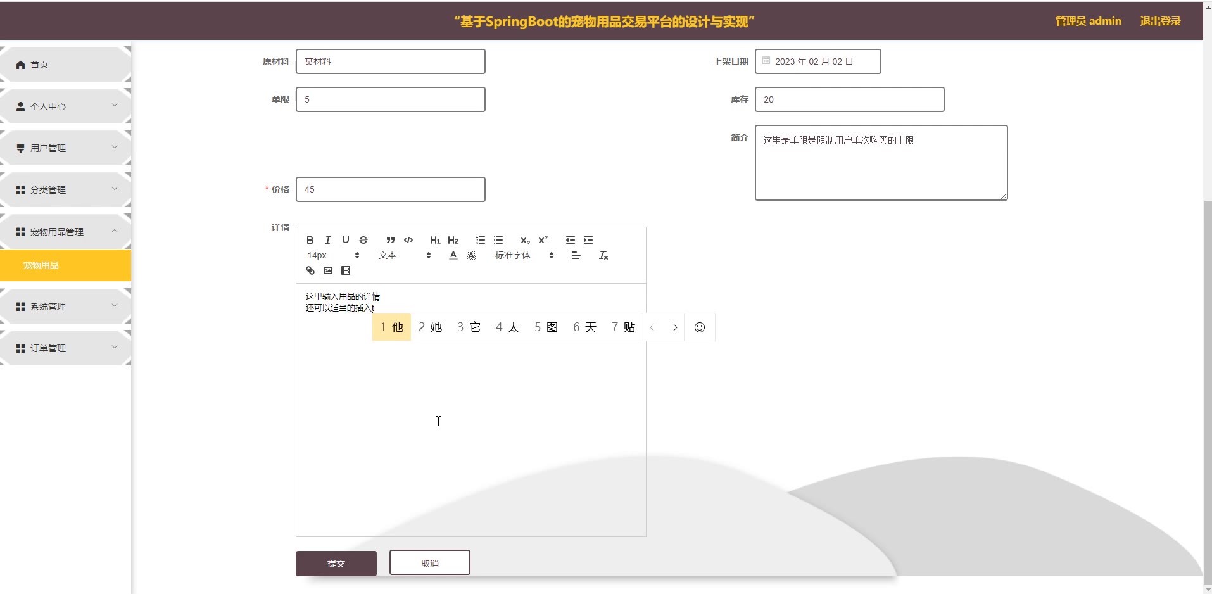Viewport: 1212px width, 594px height.
Task: Create an ordered numbered list
Action: (481, 240)
